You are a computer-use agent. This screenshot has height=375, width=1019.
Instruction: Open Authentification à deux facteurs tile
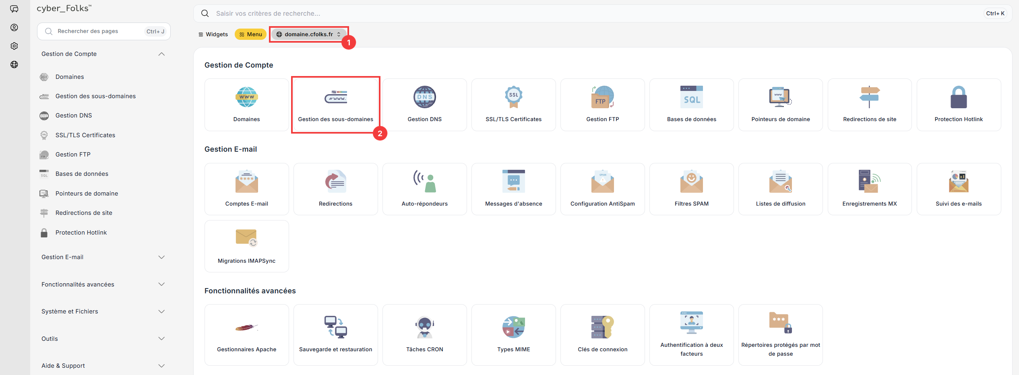pyautogui.click(x=691, y=335)
